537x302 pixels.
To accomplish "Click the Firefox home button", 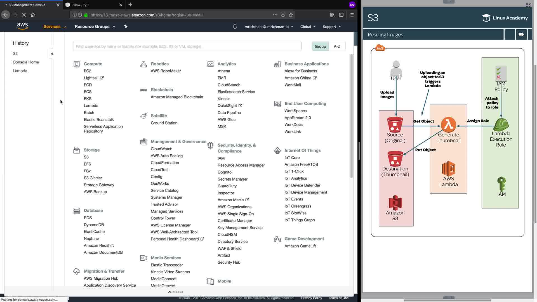I will 33,15.
